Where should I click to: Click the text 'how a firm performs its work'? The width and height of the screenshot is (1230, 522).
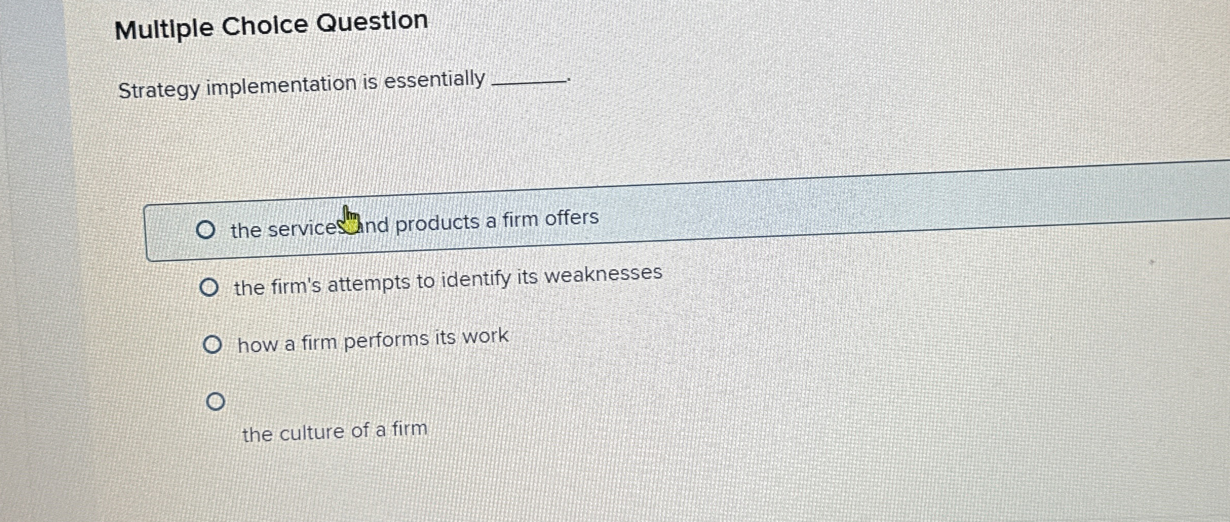pyautogui.click(x=373, y=341)
